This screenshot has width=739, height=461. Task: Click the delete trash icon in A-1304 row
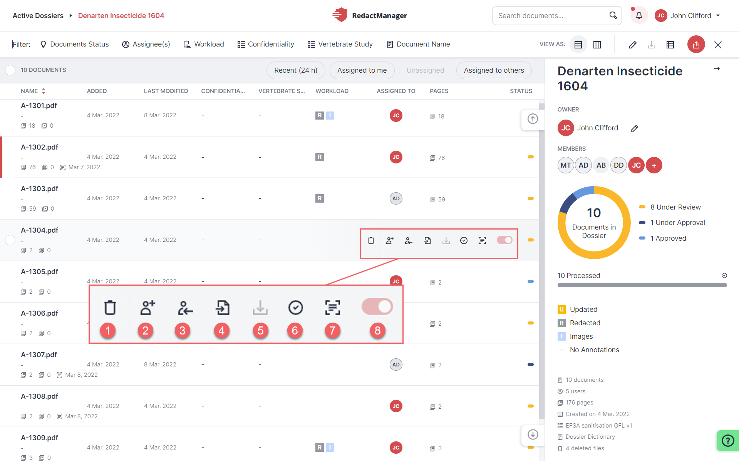pyautogui.click(x=371, y=240)
